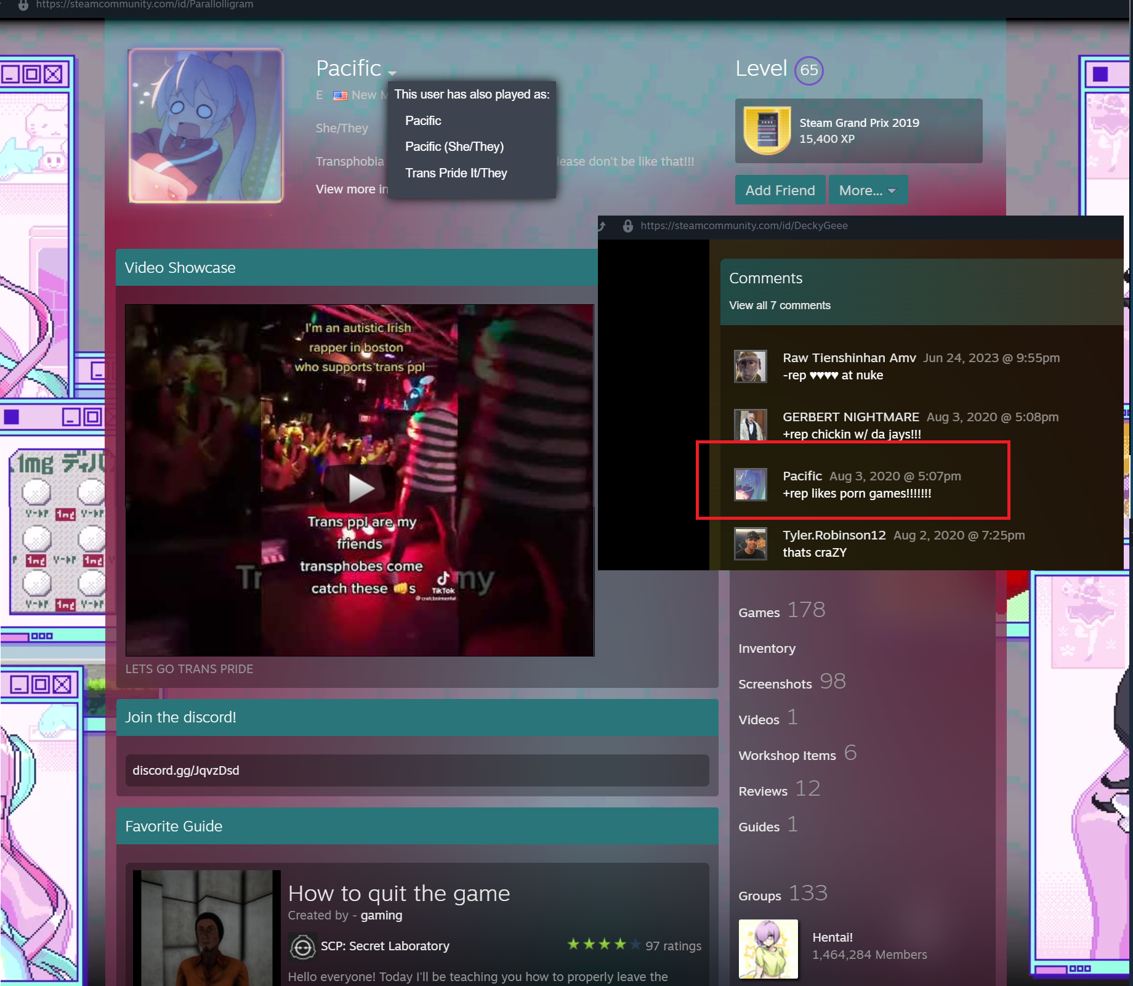
Task: Open the Groups 133 list
Action: (x=783, y=894)
